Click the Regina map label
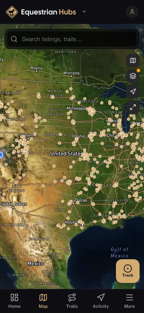 (x=37, y=68)
